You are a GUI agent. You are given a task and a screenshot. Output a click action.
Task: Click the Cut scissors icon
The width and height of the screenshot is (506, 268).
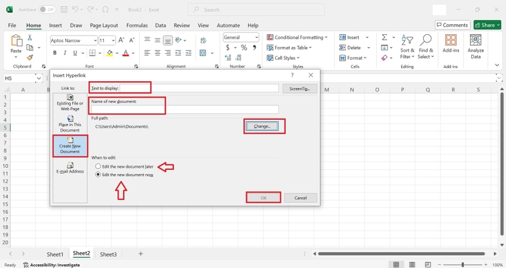[x=30, y=37]
